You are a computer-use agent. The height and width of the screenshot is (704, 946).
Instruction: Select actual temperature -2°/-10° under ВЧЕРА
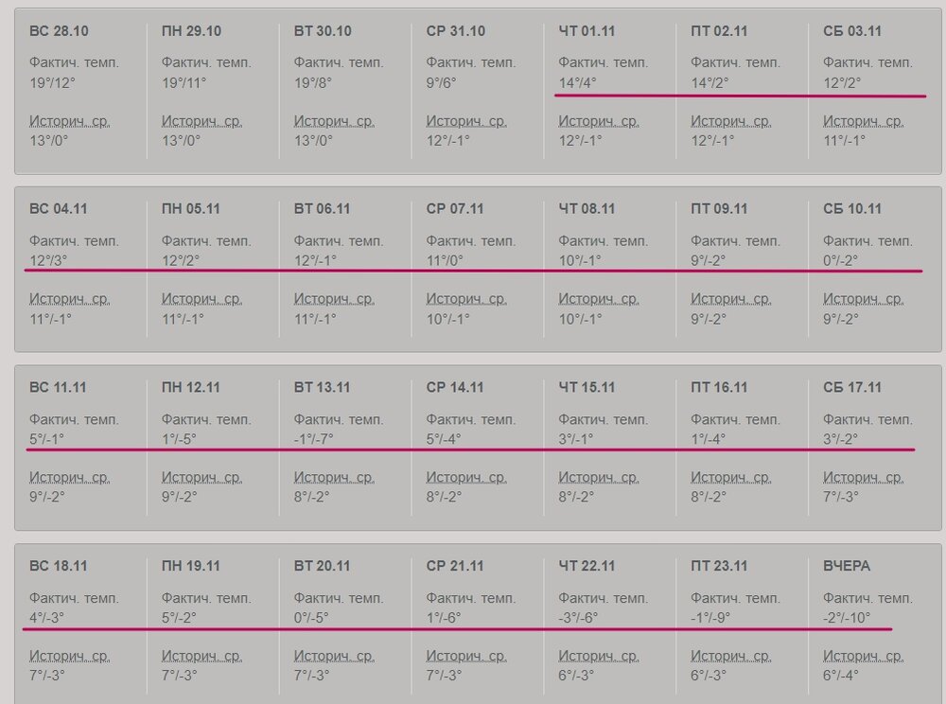point(847,618)
